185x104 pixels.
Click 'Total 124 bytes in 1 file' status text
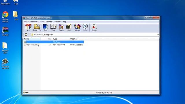(x=103, y=93)
